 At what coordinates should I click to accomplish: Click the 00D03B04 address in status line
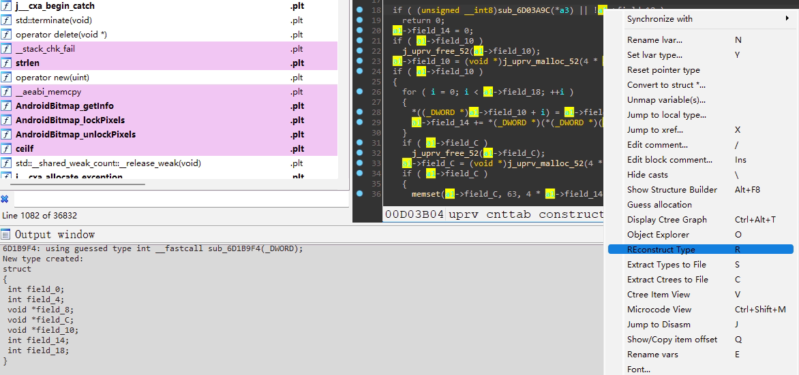[x=414, y=214]
